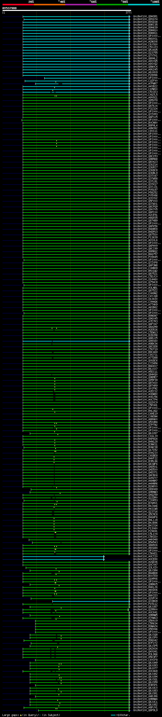Click the UniRef100_B6K6S7 label
Viewport: 162px width, 717px height.
tap(145, 366)
